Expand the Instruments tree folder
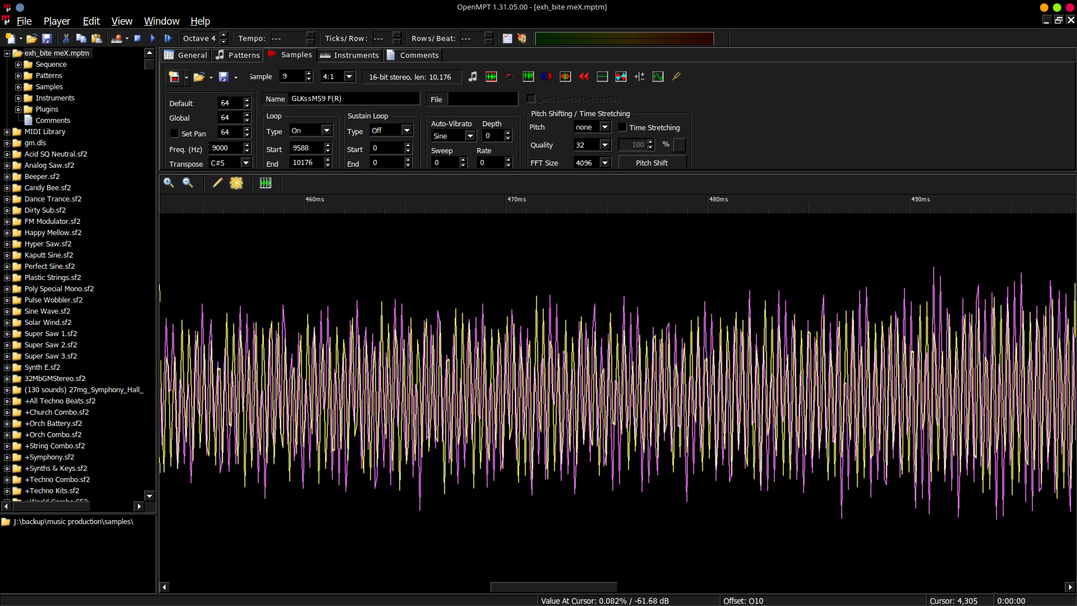Viewport: 1077px width, 606px height. [x=18, y=98]
